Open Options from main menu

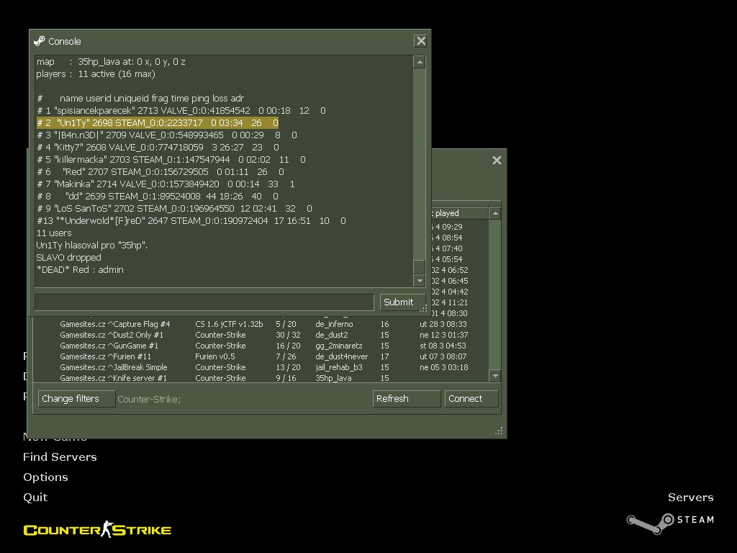pyautogui.click(x=45, y=477)
